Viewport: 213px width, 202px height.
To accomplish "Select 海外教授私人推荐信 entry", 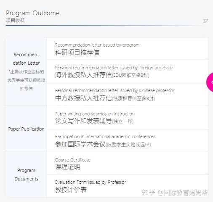I will click(x=83, y=75).
